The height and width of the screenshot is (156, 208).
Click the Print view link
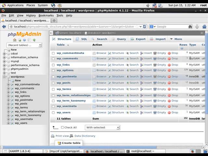pos(62,136)
